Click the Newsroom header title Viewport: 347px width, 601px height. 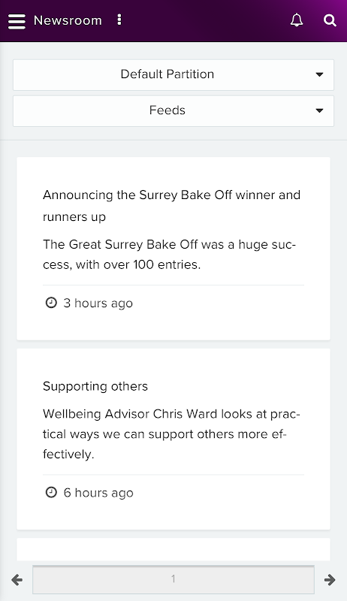[68, 20]
